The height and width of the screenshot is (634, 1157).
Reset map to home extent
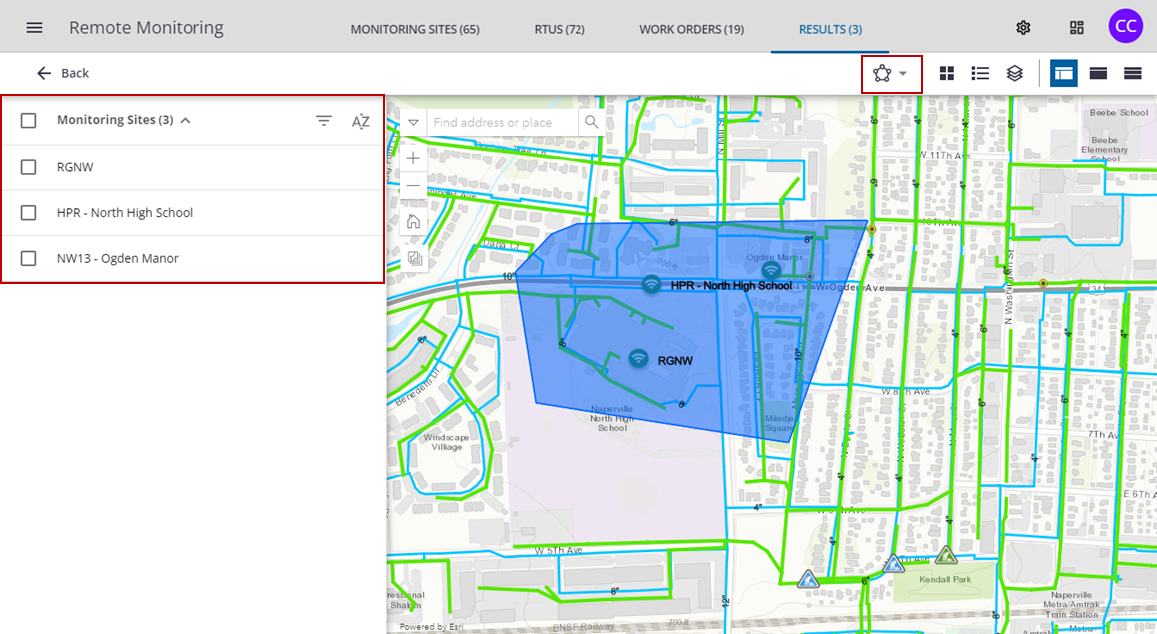[x=413, y=221]
